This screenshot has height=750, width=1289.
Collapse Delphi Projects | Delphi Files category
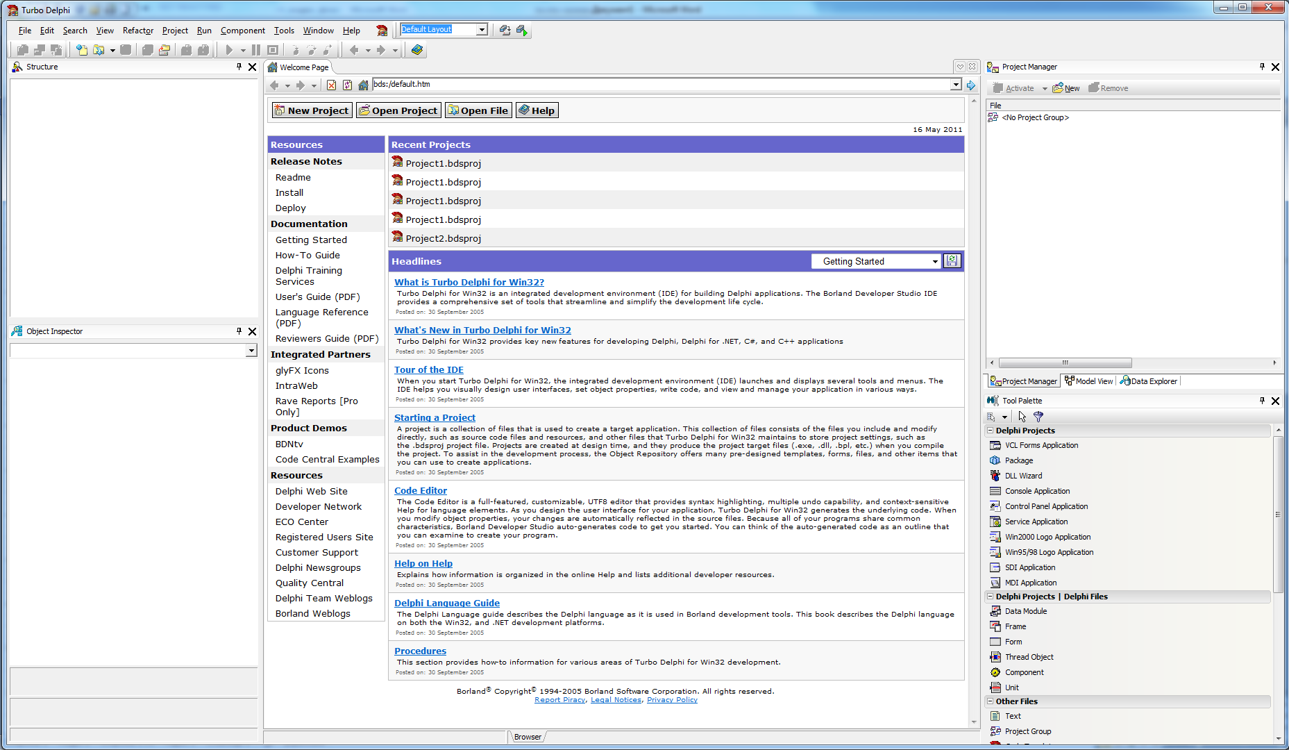click(x=991, y=597)
